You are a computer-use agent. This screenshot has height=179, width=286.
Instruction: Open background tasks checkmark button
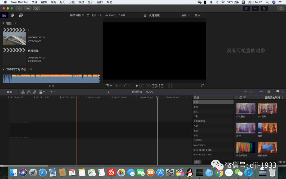(37, 8)
